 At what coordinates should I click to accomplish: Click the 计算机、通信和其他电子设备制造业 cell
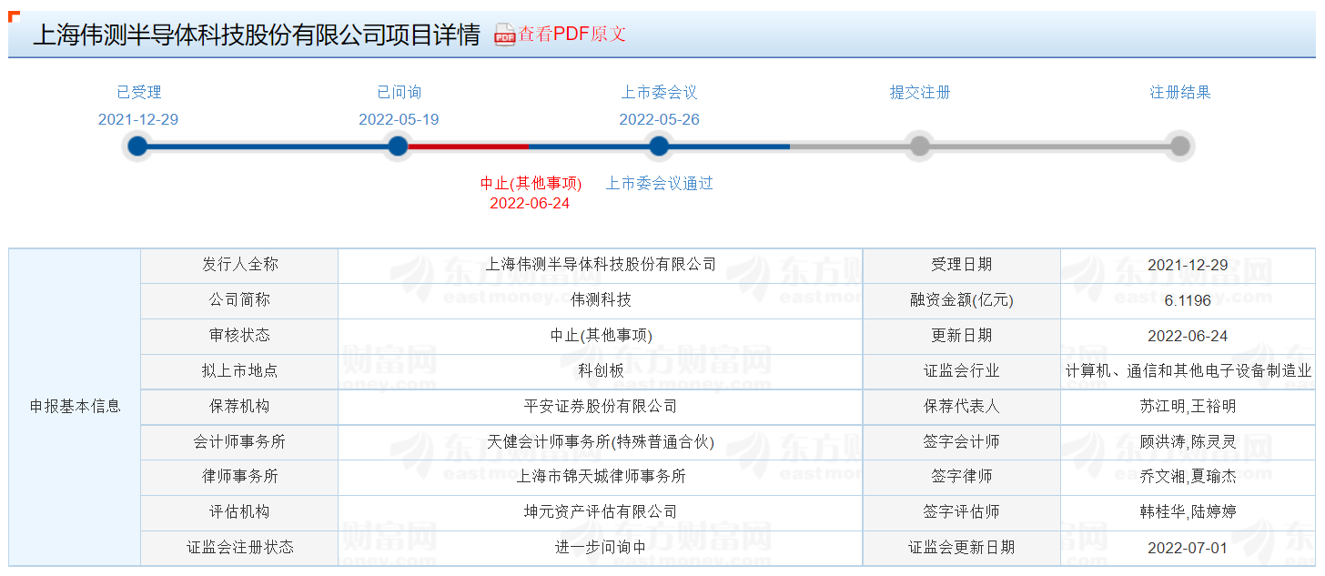coord(1188,371)
